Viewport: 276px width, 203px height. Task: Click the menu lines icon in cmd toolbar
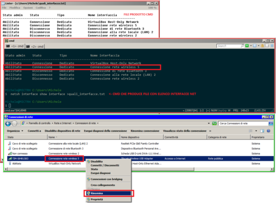[272, 45]
